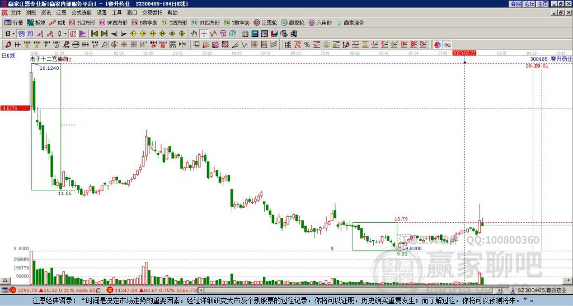The image size is (573, 306).
Task: Jump to first bar icon
Action: point(94,34)
